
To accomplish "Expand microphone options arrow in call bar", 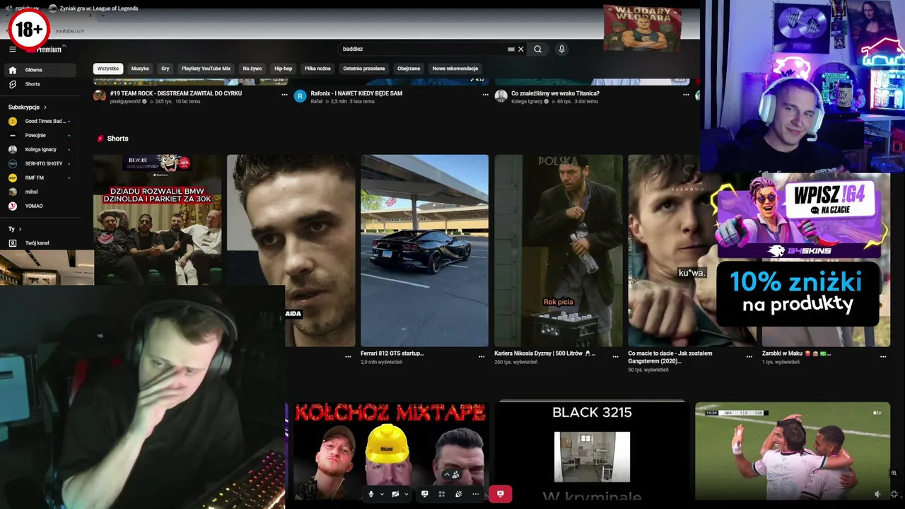I will point(382,494).
